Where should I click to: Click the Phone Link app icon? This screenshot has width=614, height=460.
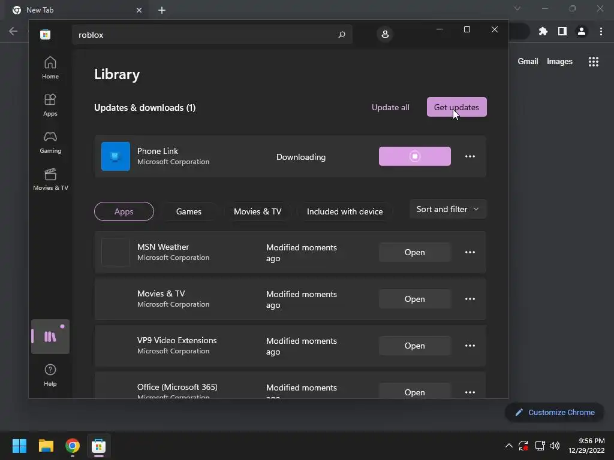[x=116, y=156]
